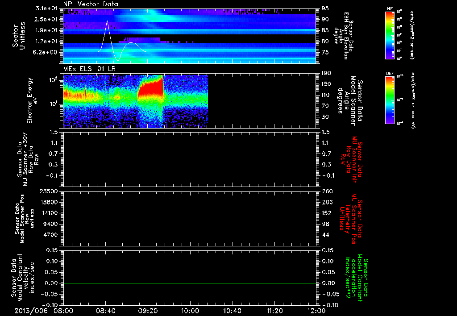Viewport: 457px width, 316px height.
Task: Click the 14100 scanner position tick label
Action: 48,213
